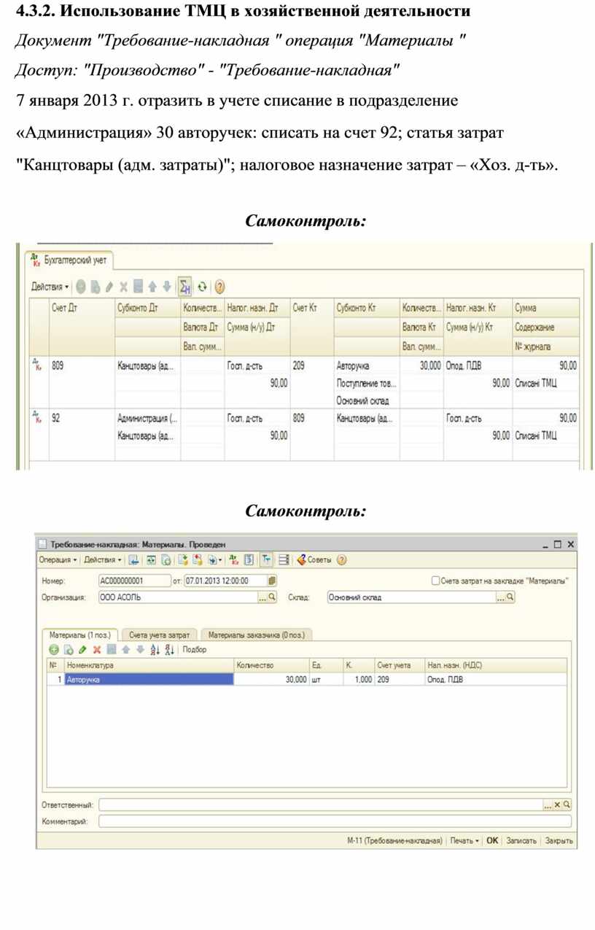This screenshot has height=930, width=595.
Task: Open Операция menu in Требование-накладная window
Action: coord(58,560)
